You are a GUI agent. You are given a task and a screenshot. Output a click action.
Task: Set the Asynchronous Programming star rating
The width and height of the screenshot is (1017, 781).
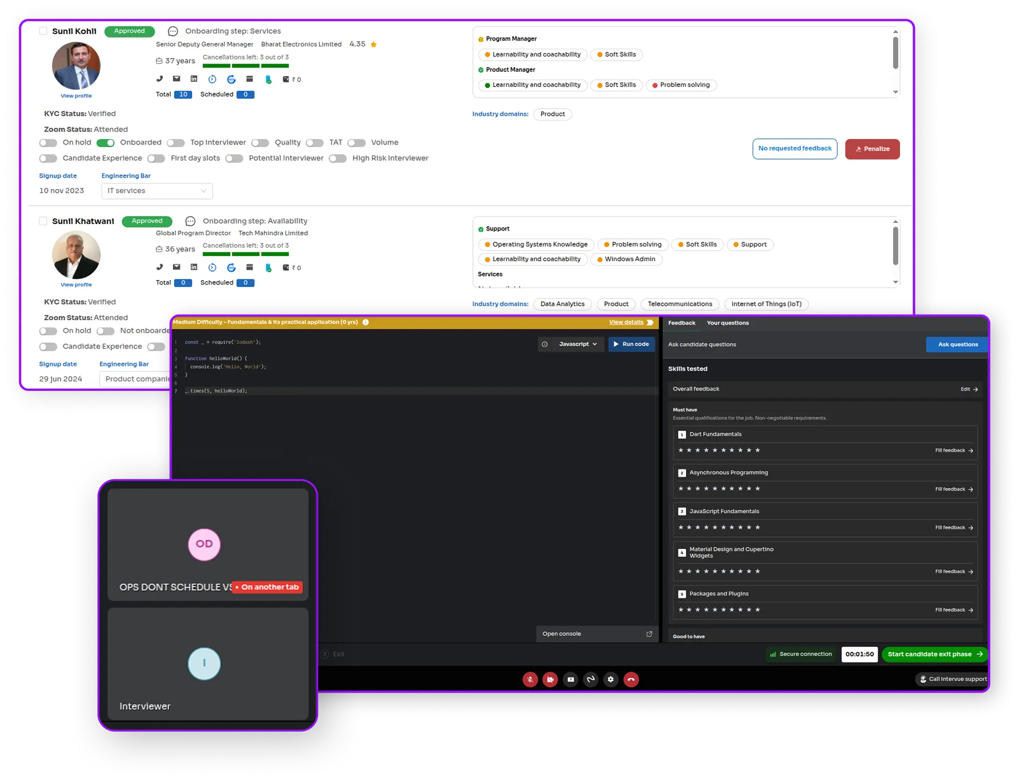tap(719, 489)
